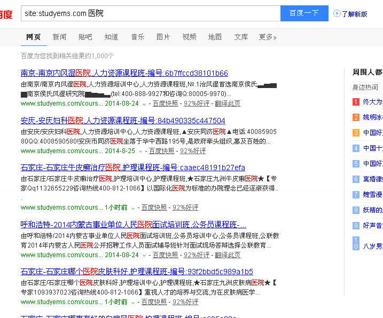This screenshot has height=318, width=383.
Task: Switch to the 文库 tab
Action: (241, 37)
